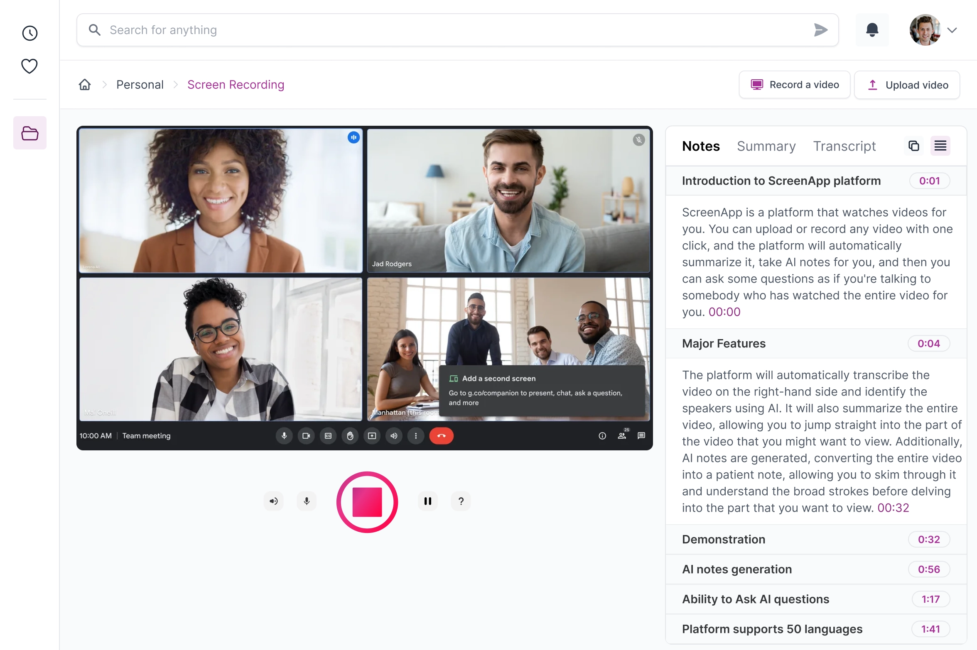Toggle system audio speaker below video
The width and height of the screenshot is (977, 650).
pyautogui.click(x=273, y=501)
